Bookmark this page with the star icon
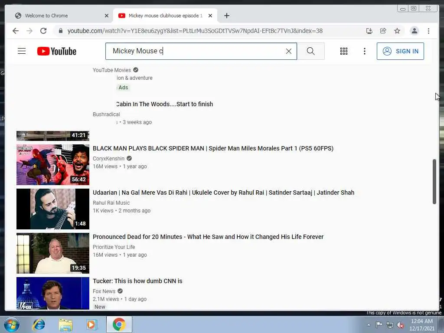The height and width of the screenshot is (333, 444). pos(397,31)
